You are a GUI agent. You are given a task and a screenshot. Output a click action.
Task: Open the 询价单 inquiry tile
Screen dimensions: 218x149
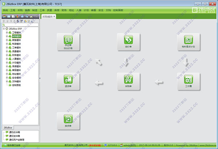(x=128, y=42)
